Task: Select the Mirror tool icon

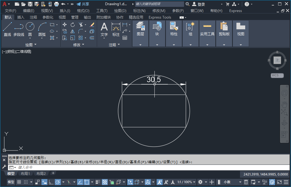Action: [73, 31]
